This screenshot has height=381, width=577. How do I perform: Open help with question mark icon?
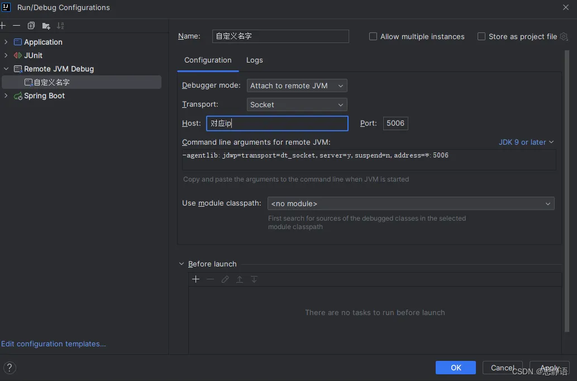pos(9,368)
